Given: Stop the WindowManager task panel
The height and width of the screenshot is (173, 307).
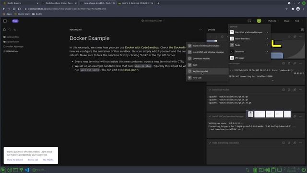Looking at the screenshot, I should pos(283,63).
